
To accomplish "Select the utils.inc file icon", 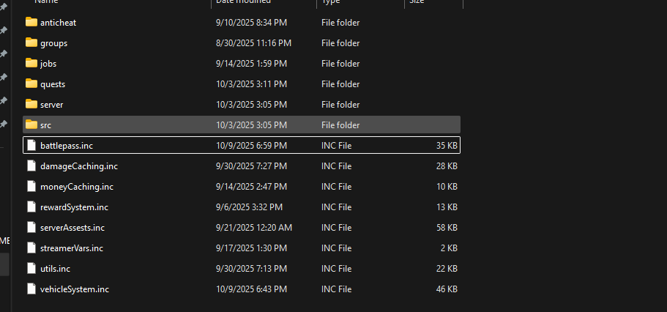I will tap(31, 268).
